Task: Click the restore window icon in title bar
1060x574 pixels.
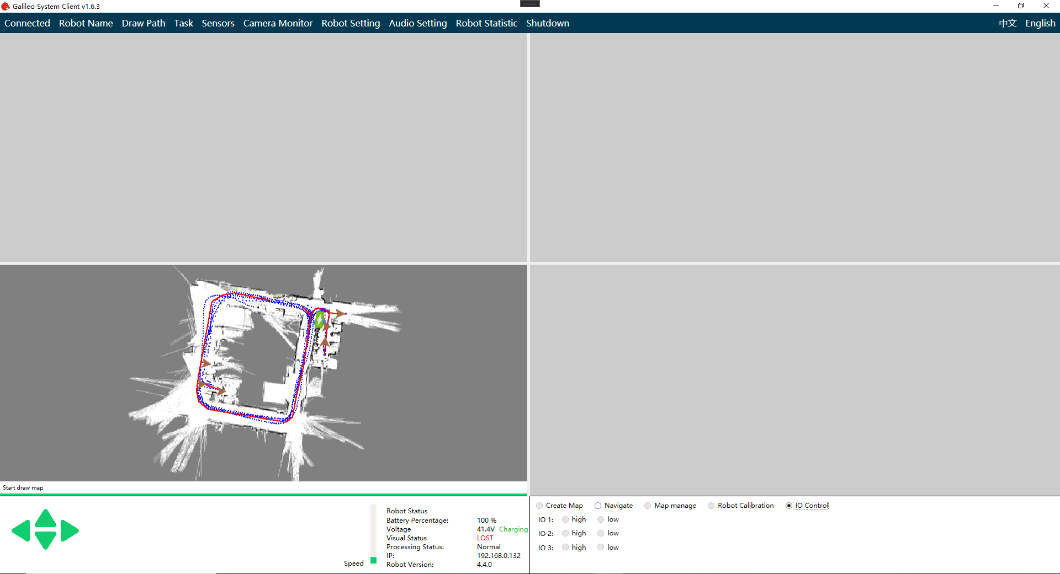Action: (x=1021, y=6)
